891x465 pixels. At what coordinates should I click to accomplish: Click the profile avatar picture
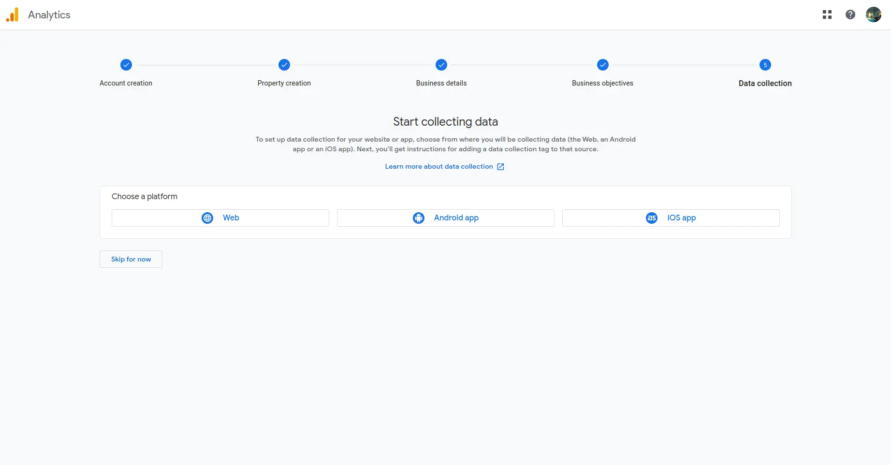point(874,14)
